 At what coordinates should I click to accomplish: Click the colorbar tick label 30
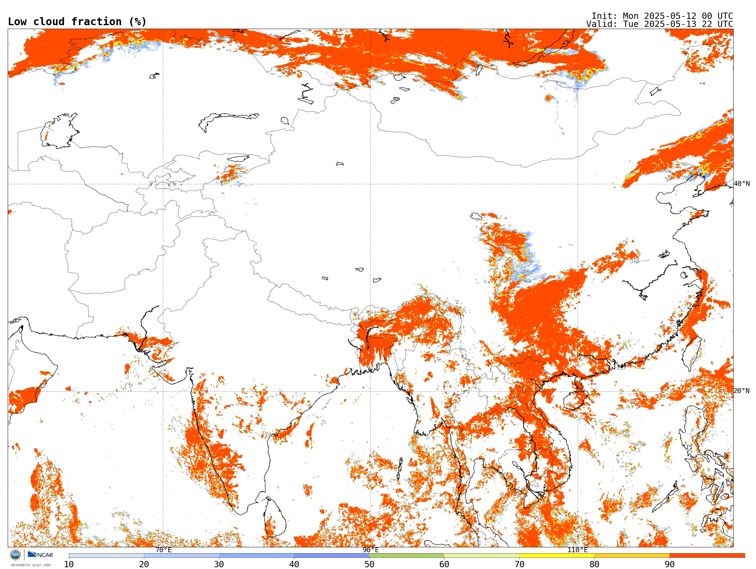(219, 564)
